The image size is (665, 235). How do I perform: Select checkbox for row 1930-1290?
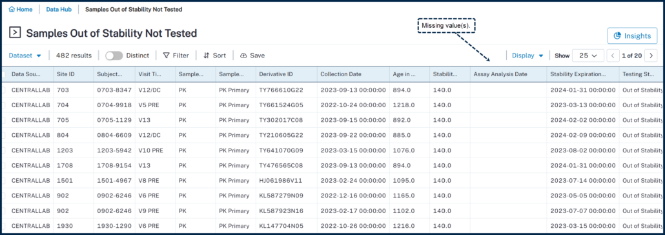pyautogui.click(x=3, y=226)
